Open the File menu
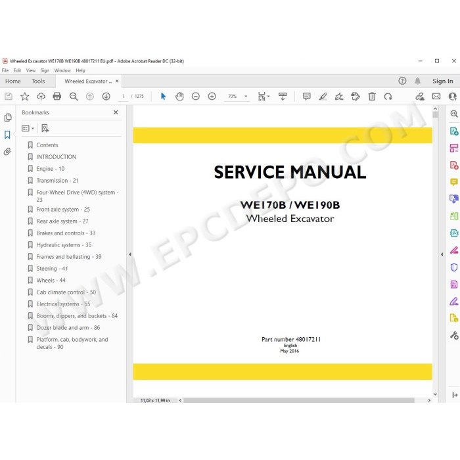The width and height of the screenshot is (460, 460). (5, 70)
